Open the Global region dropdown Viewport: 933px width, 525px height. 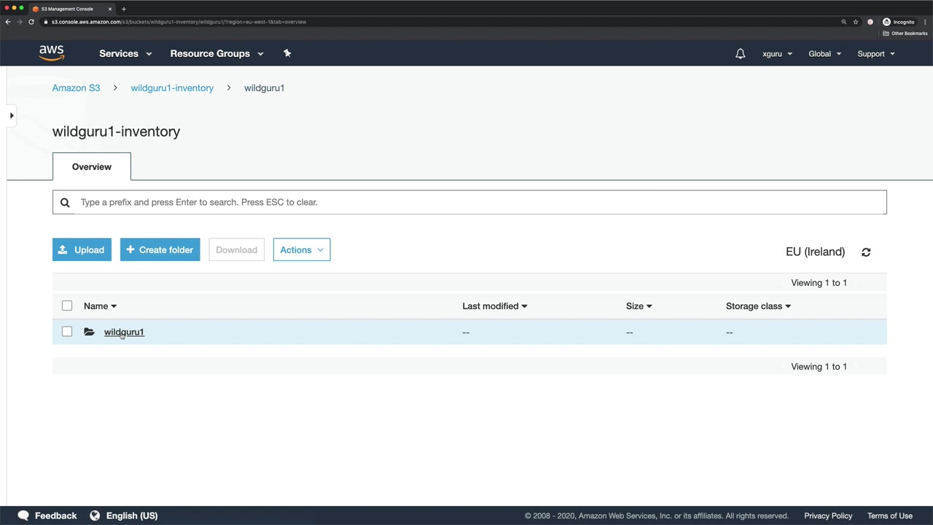pos(824,53)
